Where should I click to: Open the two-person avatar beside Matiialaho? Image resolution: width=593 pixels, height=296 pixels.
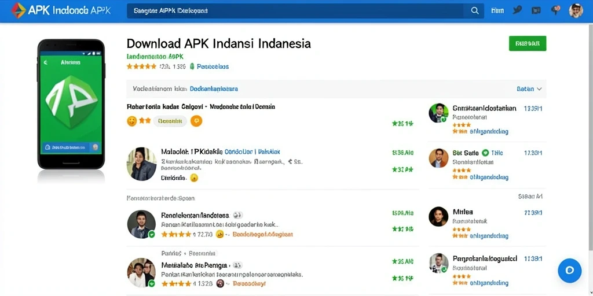(x=141, y=273)
